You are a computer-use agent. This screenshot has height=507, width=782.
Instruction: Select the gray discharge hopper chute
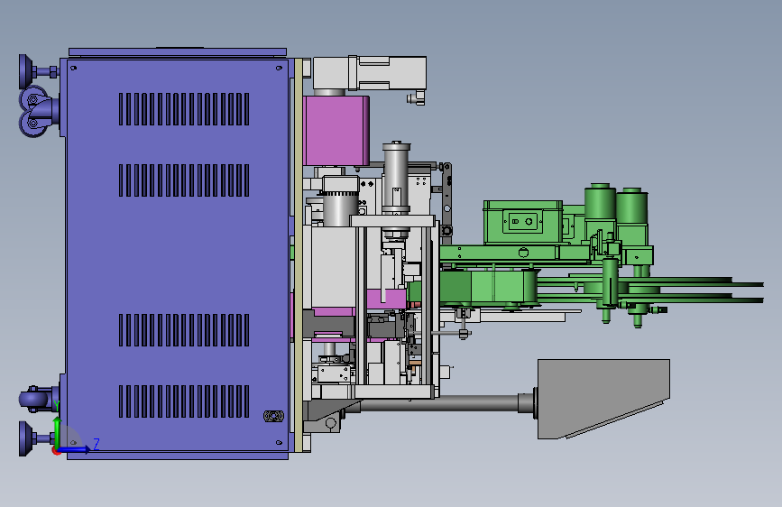(x=603, y=400)
